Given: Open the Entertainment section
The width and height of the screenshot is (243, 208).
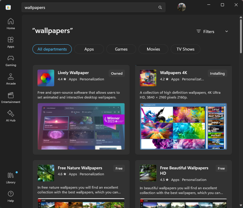Looking at the screenshot, I should pos(10,97).
